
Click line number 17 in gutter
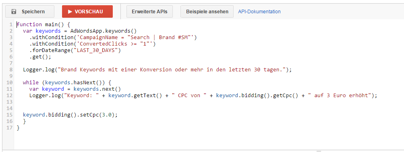pyautogui.click(x=10, y=128)
